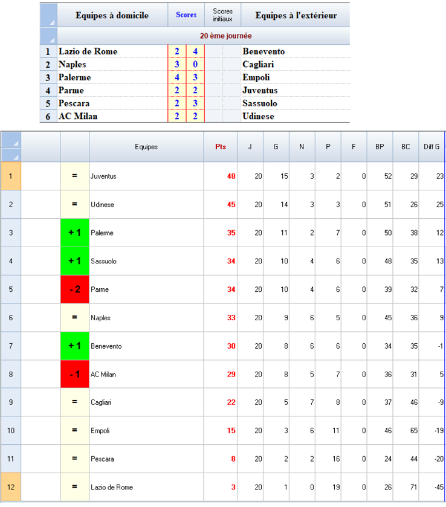Click the 'J' column header in standings

tap(250, 146)
